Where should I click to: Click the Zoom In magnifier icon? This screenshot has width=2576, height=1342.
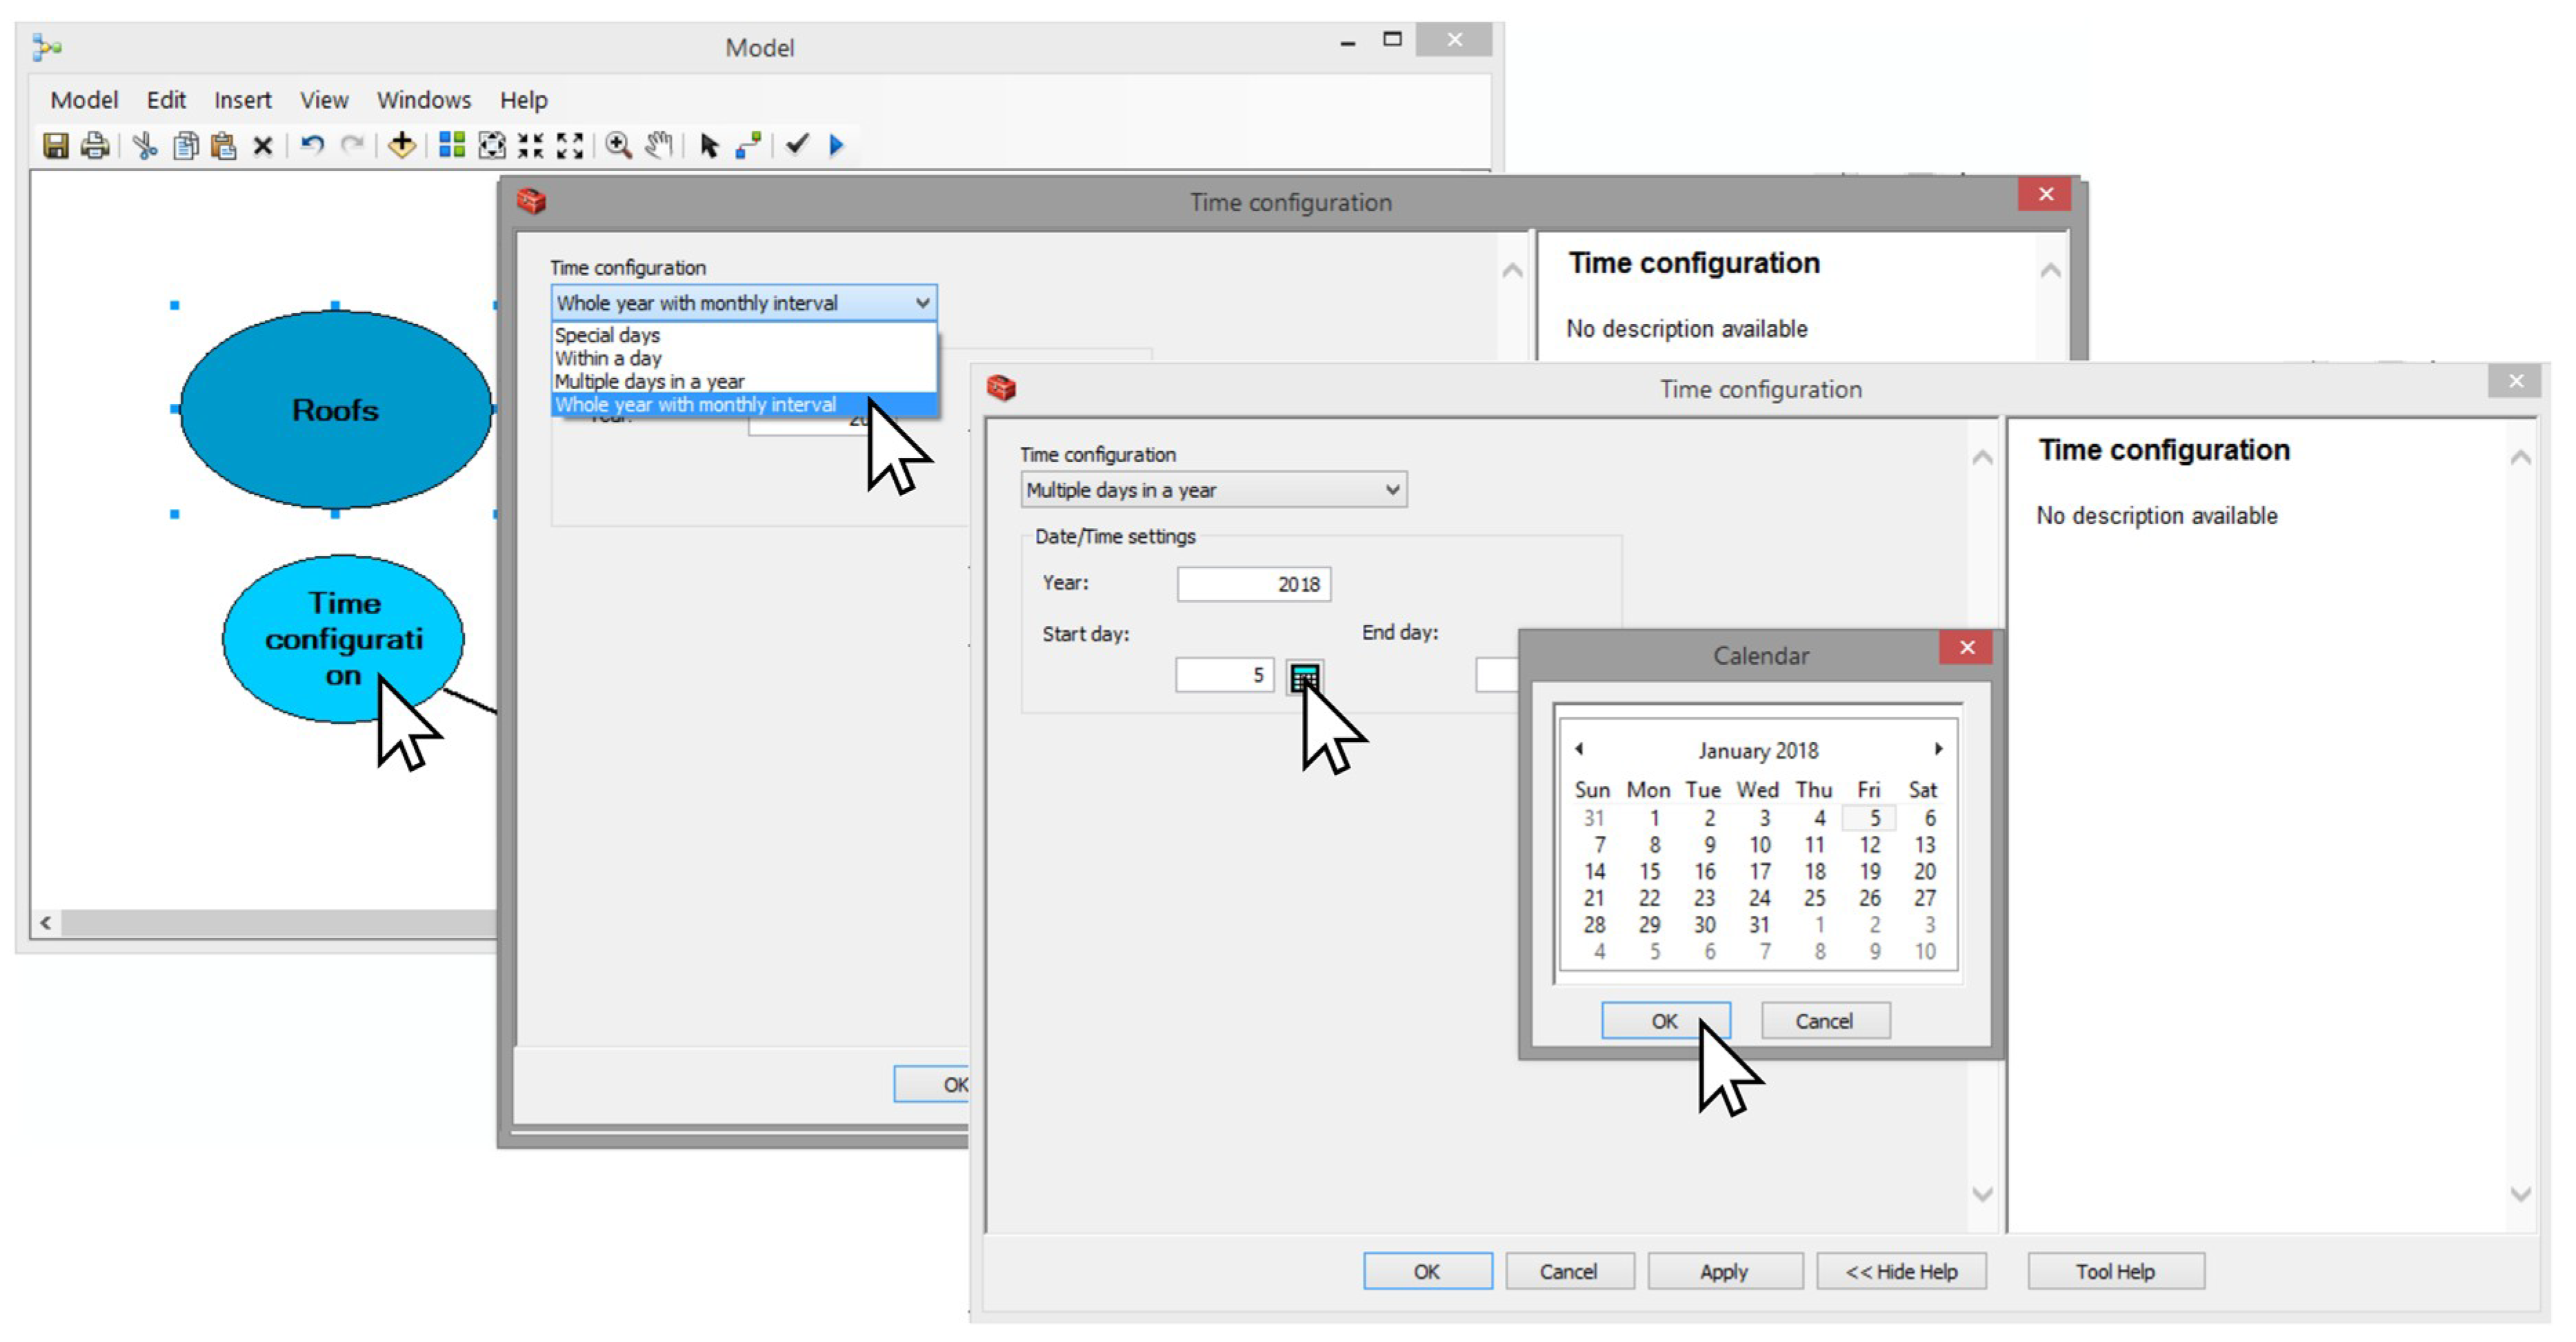tap(618, 146)
